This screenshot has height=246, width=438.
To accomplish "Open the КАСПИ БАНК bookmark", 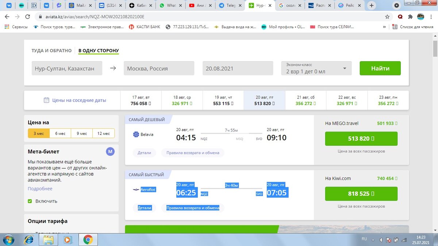I will tap(144, 27).
